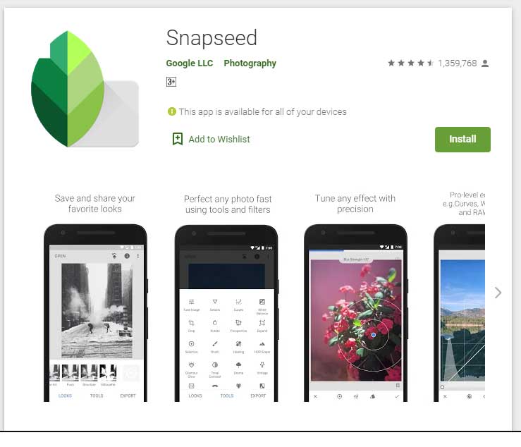The height and width of the screenshot is (447, 521).
Task: Click the TOOLS tab in the second phone screenshot
Action: pos(227,396)
